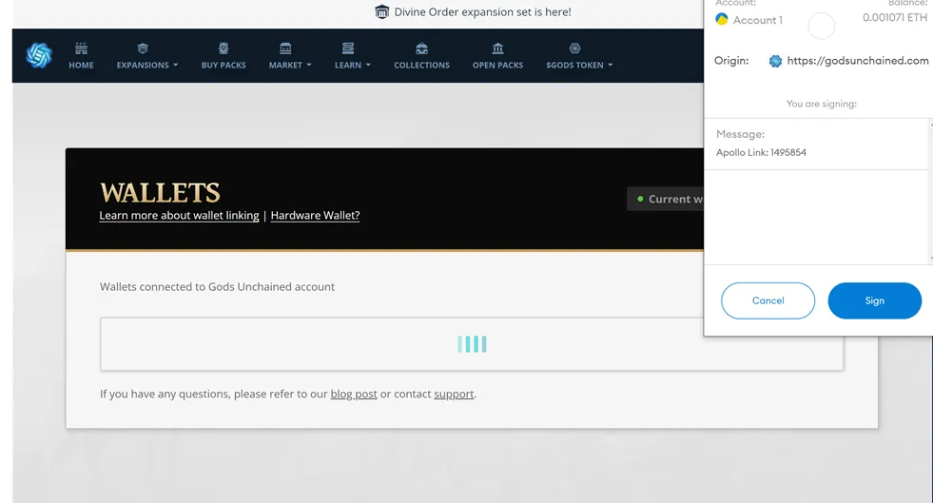Image resolution: width=933 pixels, height=503 pixels.
Task: Click the $GODS Token icon
Action: coord(574,48)
